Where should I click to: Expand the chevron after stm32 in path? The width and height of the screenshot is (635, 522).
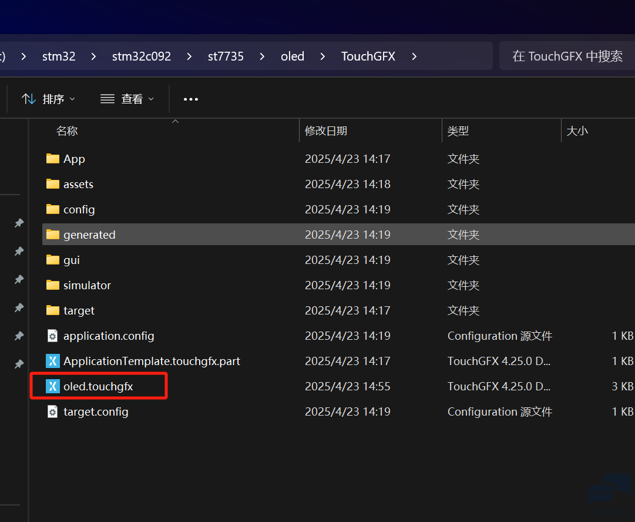[x=93, y=56]
